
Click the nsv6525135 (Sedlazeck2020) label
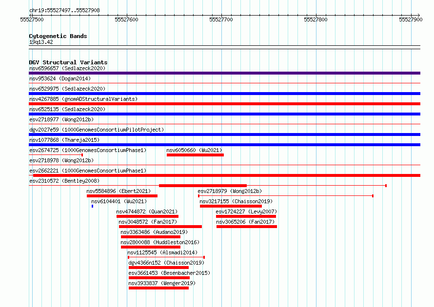[67, 109]
